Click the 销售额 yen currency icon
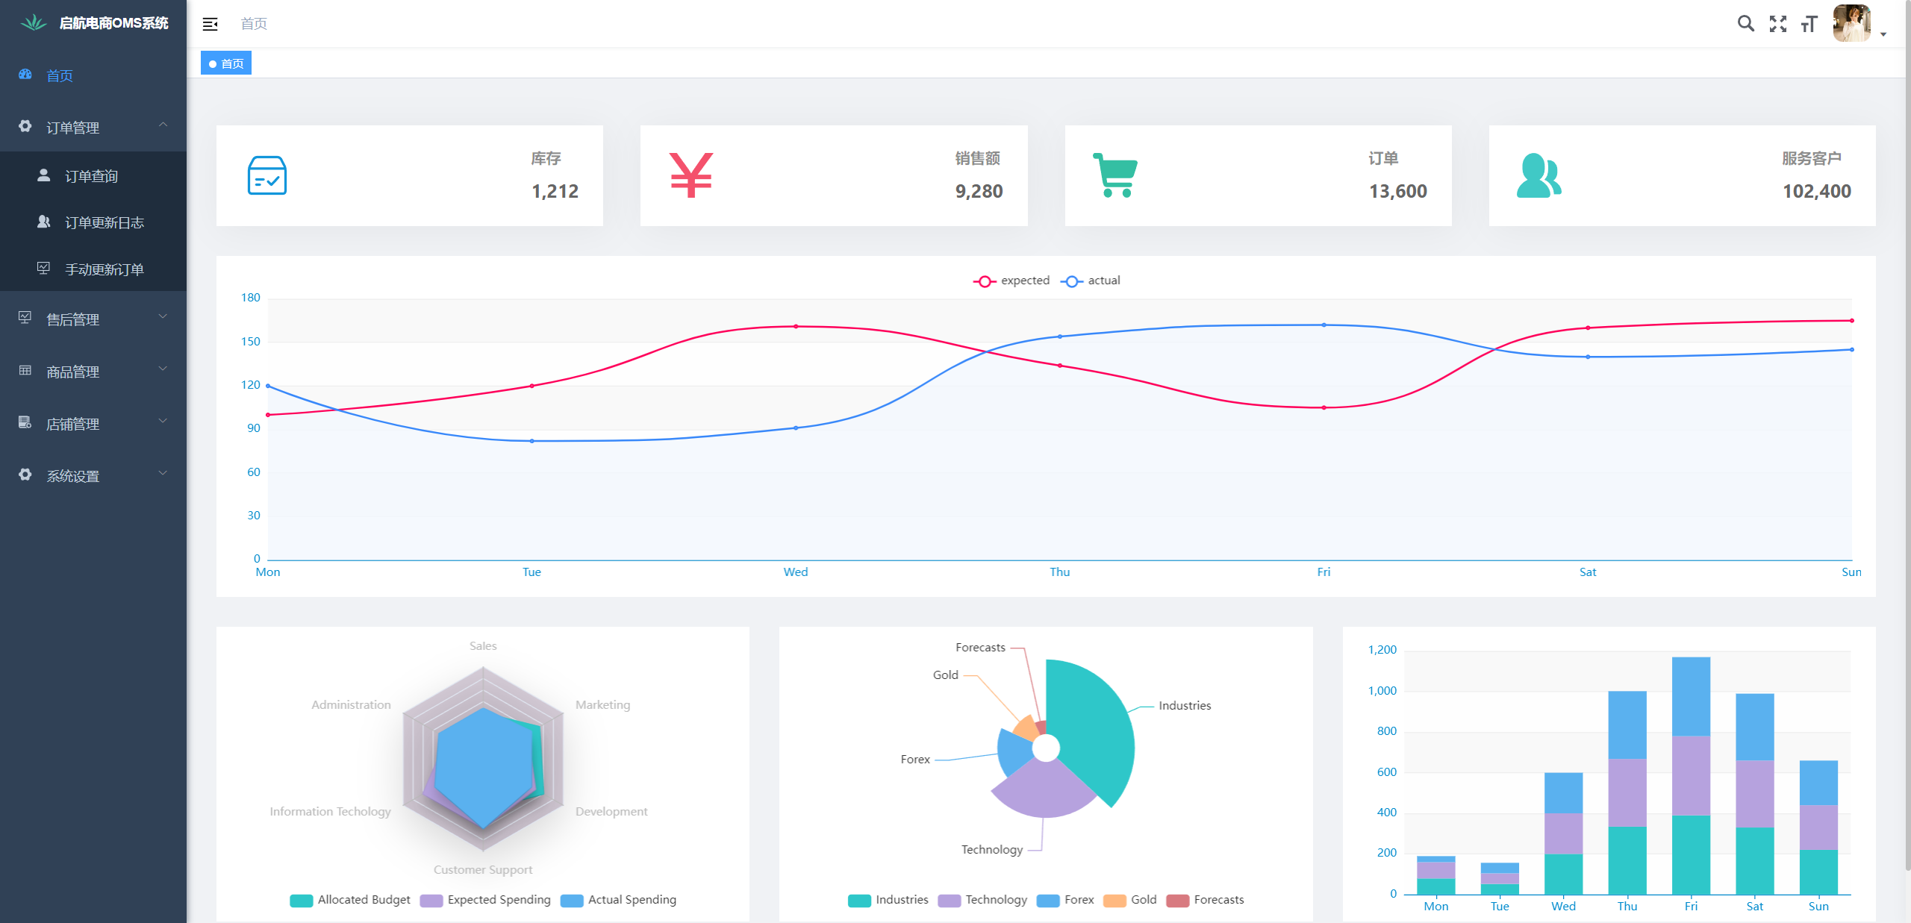 click(691, 175)
